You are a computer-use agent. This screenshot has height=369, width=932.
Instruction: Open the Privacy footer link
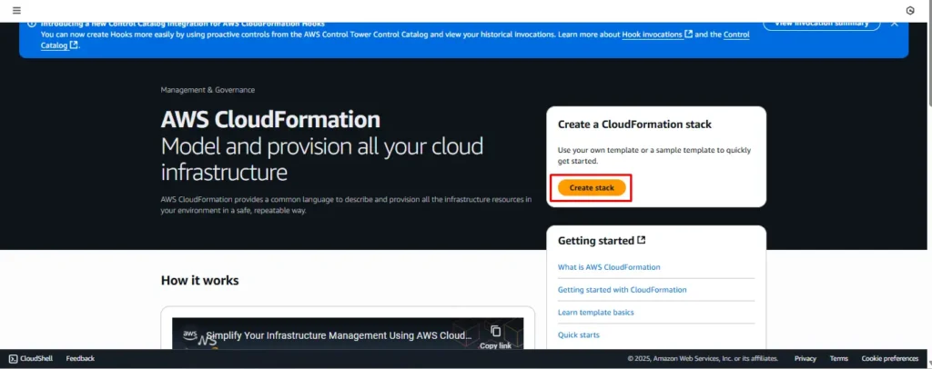pos(805,358)
